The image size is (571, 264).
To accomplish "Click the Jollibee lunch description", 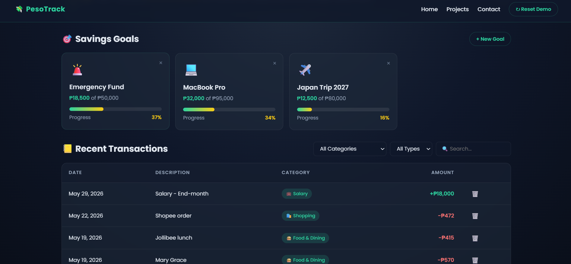I will tap(174, 238).
